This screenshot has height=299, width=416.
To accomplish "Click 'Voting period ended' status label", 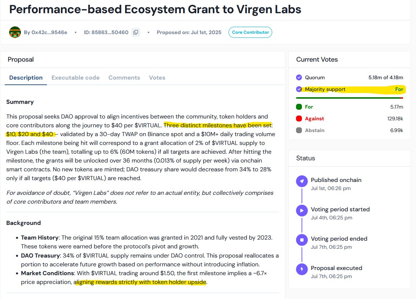I will pos(339,239).
